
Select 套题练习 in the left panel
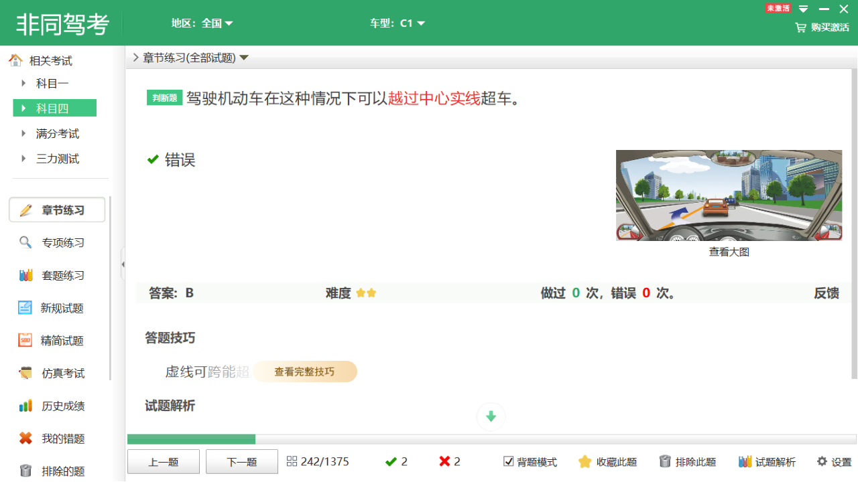click(57, 275)
